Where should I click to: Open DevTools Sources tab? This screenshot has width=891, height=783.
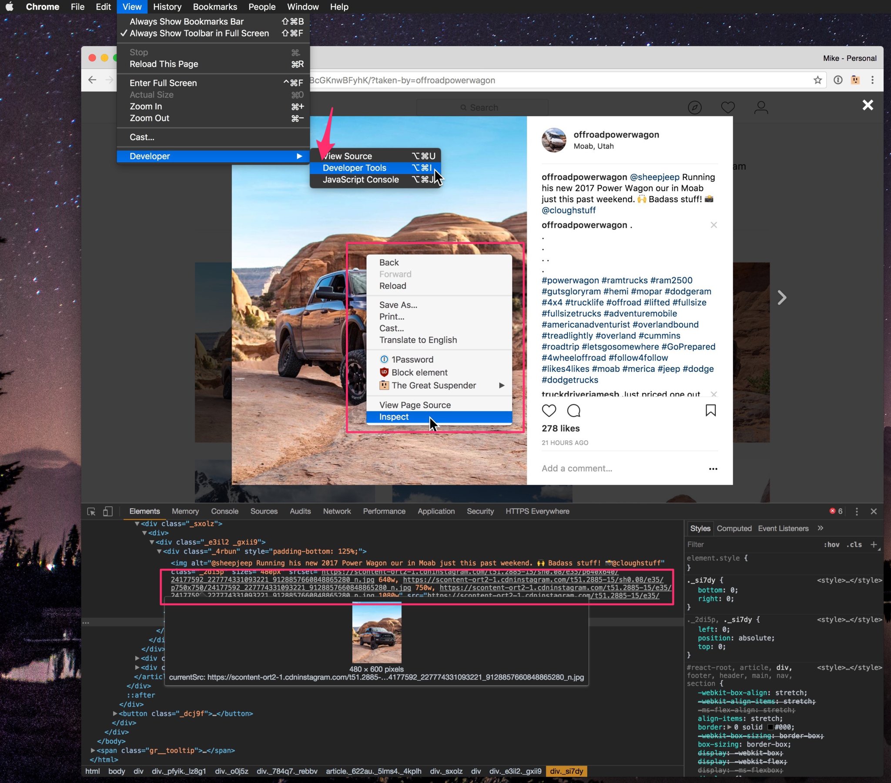click(x=264, y=512)
